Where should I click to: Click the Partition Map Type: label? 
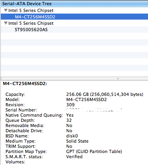click(26, 151)
